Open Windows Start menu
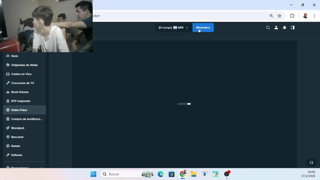Viewport: 320px width, 180px height. [93, 174]
